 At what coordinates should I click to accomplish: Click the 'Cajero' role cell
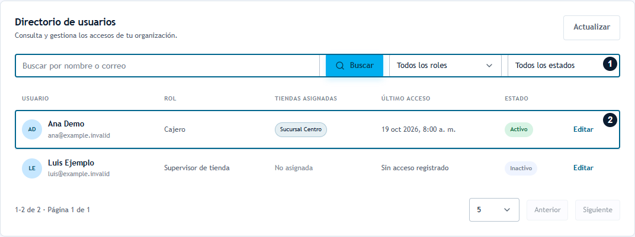(175, 129)
